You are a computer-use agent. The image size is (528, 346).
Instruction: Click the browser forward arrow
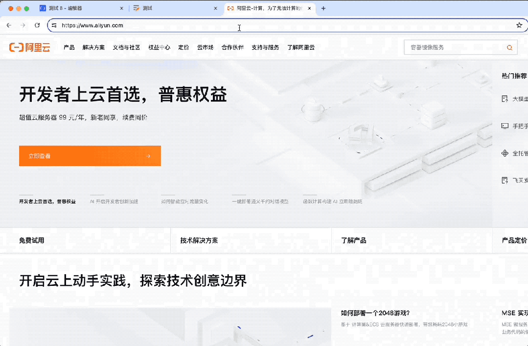[23, 25]
